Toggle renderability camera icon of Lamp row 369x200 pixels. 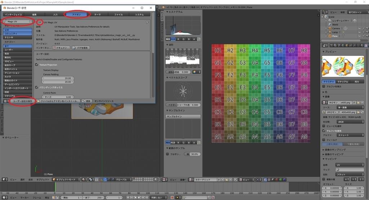[x=367, y=32]
